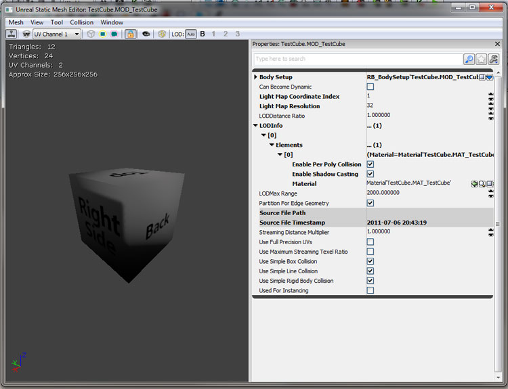Adjust Streaming Distance Multiplier spinner arrows
The width and height of the screenshot is (508, 389).
tap(491, 232)
